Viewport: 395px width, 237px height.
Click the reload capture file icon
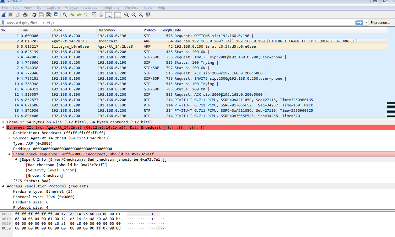pos(56,15)
